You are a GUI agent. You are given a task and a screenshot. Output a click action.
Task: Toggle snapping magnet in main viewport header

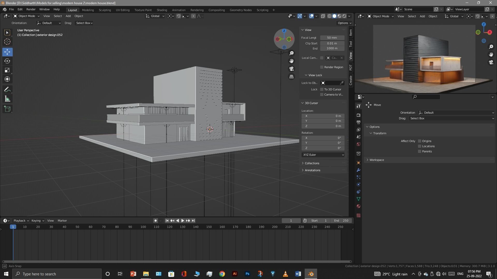click(178, 16)
